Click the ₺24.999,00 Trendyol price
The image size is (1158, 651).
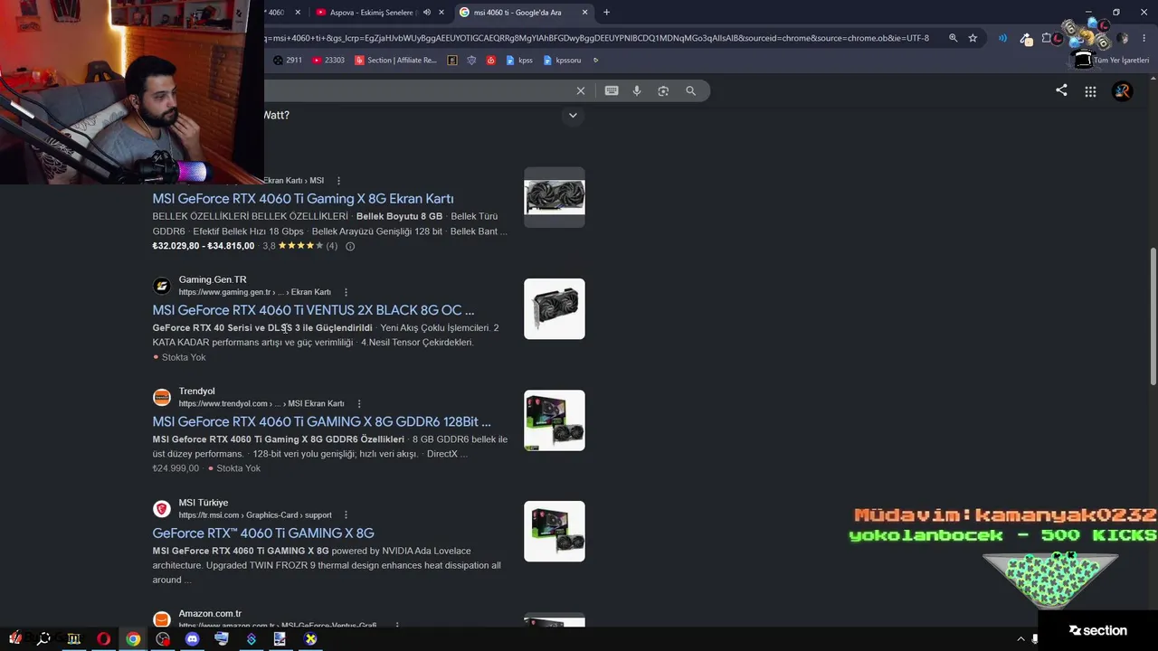click(x=176, y=468)
